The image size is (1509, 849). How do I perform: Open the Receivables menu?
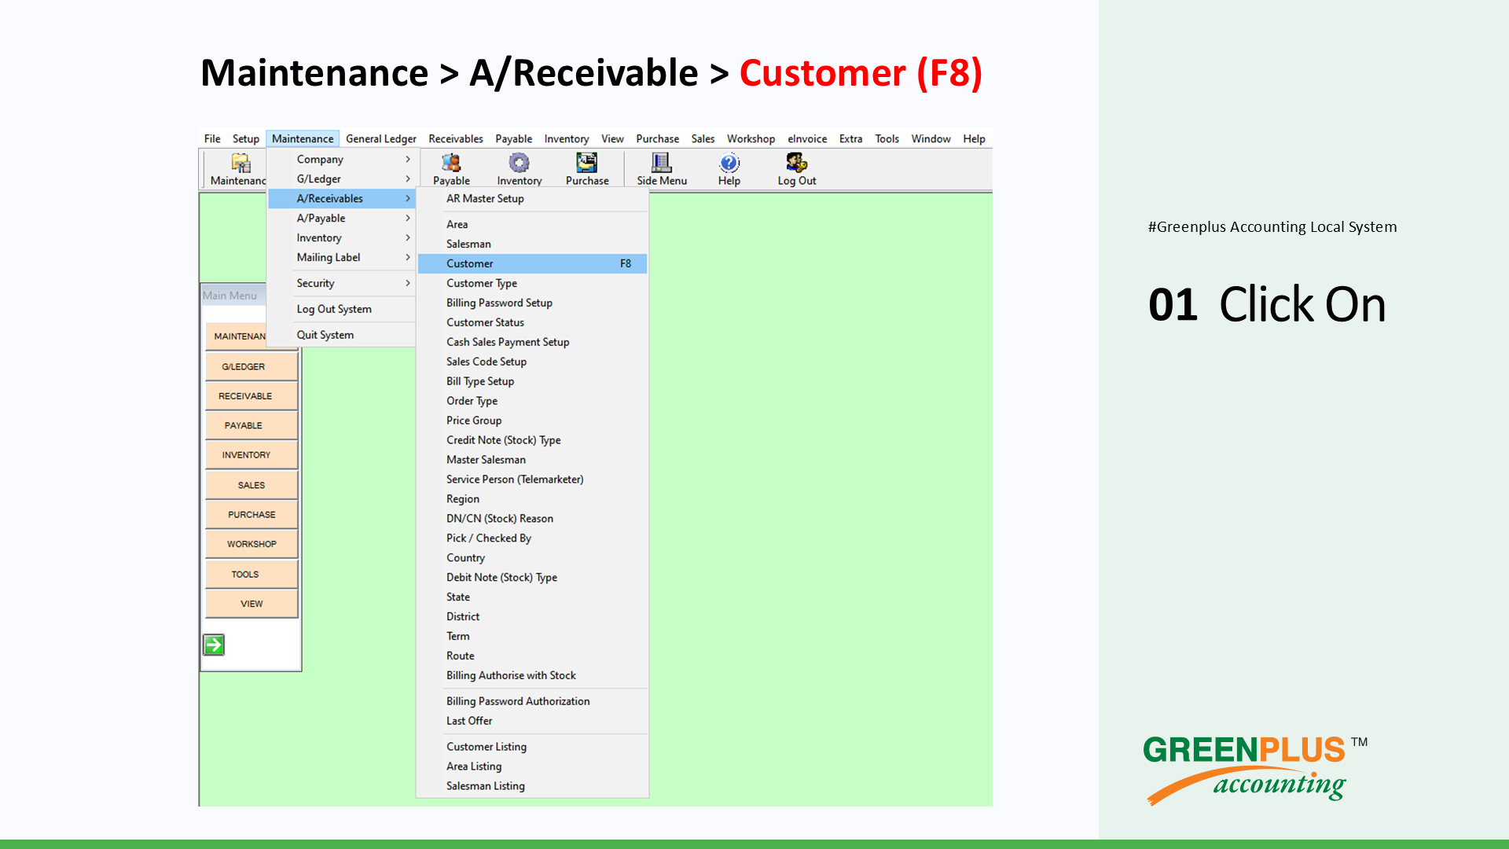(456, 138)
